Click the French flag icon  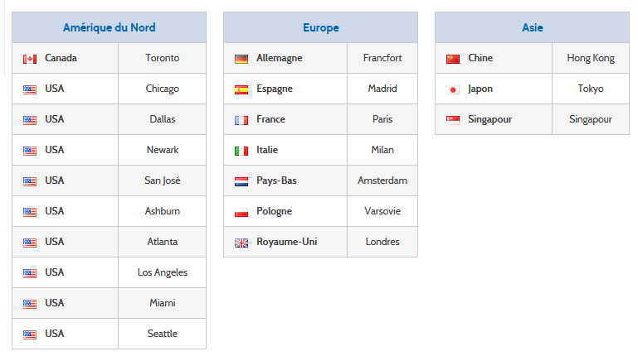click(x=241, y=120)
